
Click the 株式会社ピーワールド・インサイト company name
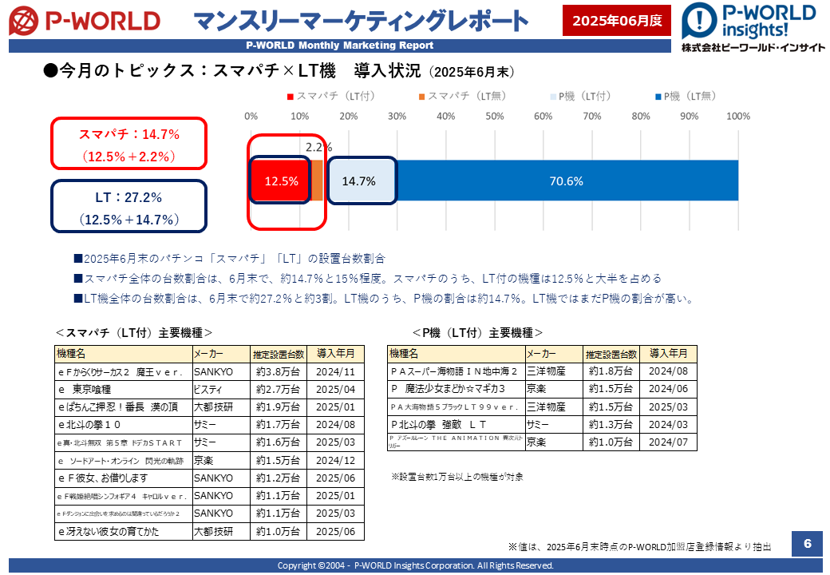click(753, 48)
